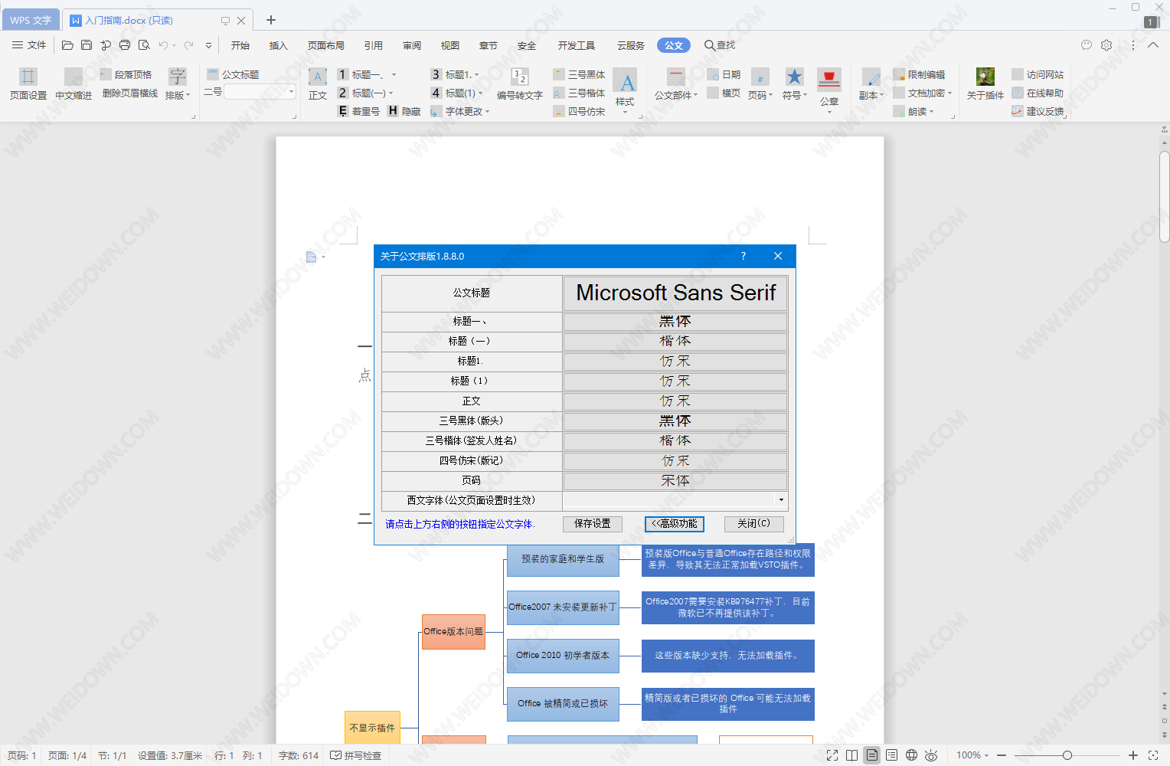Screen dimensions: 1170x766
Task: Click the 页码 page number icon
Action: pyautogui.click(x=760, y=83)
